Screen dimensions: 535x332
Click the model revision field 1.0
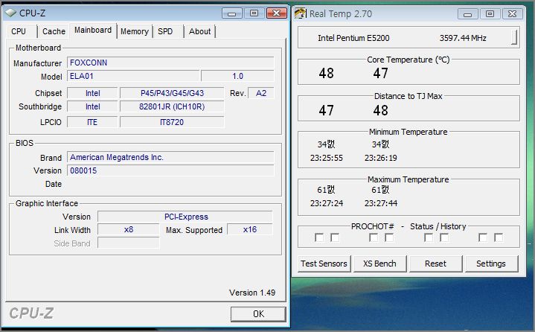(x=237, y=76)
